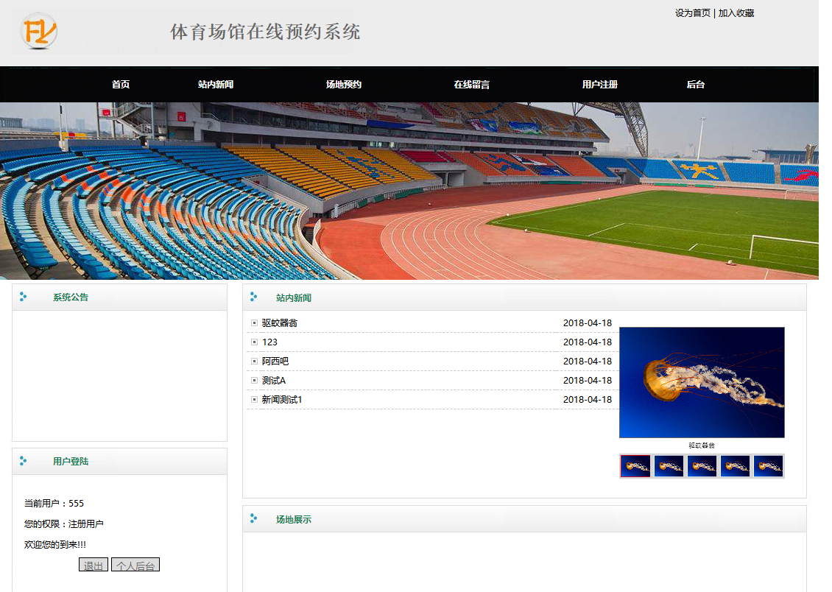Viewport: 832px width, 592px height.
Task: Open the 后台 navigation item
Action: 696,85
